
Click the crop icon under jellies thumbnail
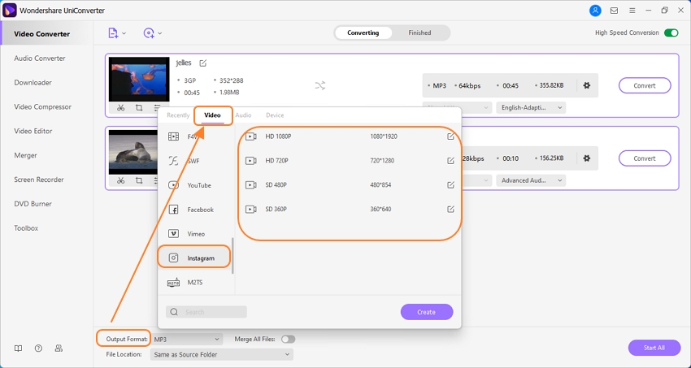[139, 108]
